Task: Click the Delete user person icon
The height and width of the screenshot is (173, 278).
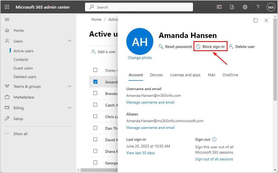Action: [231, 47]
